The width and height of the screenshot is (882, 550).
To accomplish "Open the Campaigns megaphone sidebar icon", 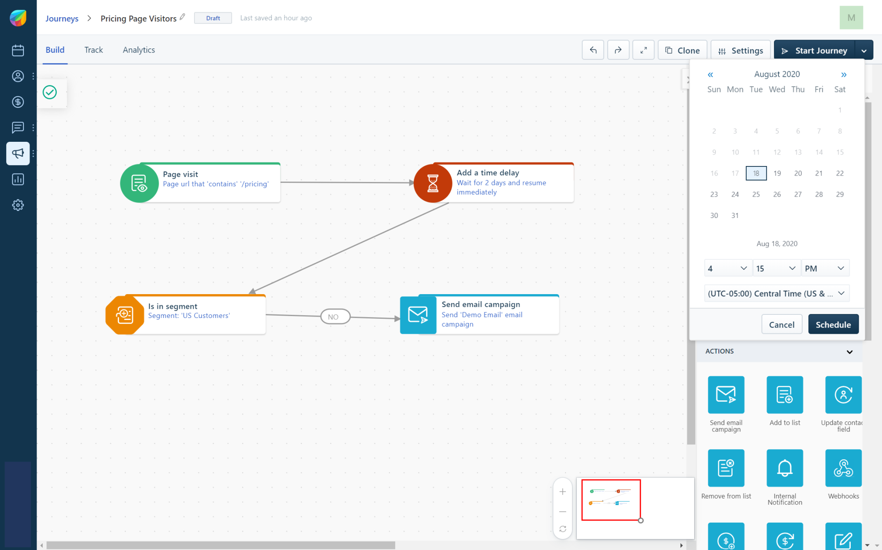I will (18, 153).
